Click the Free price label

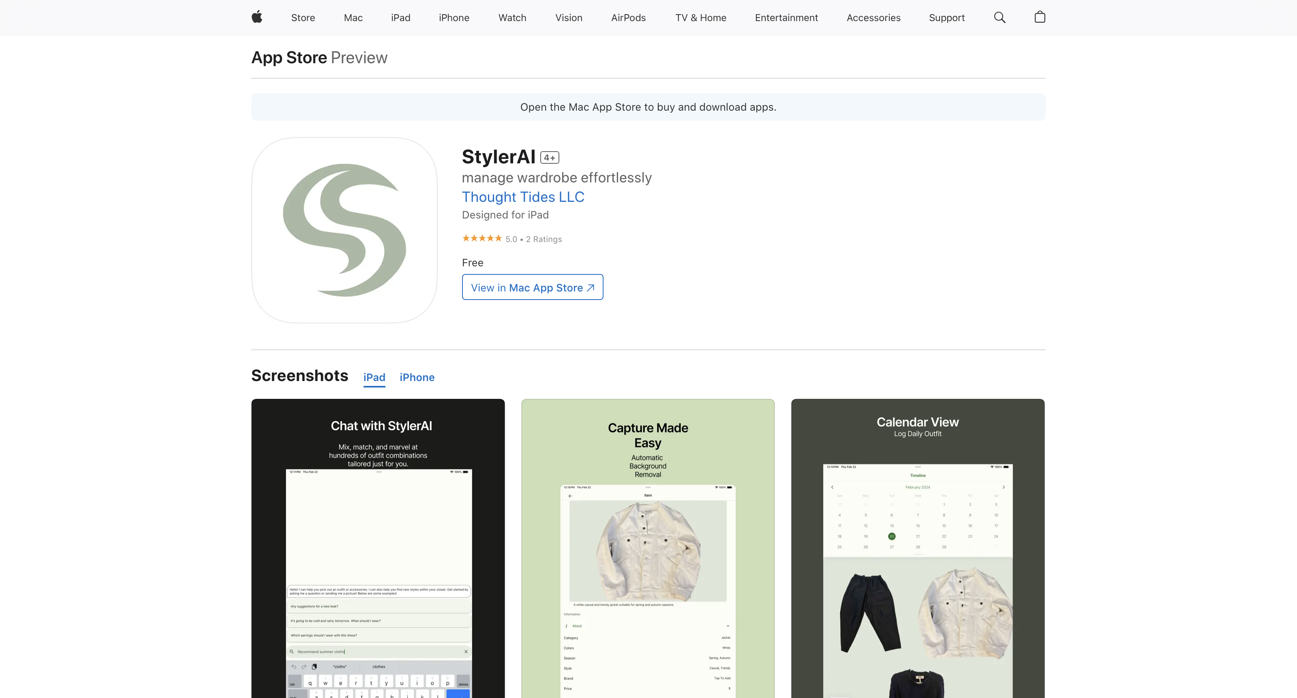click(x=472, y=263)
